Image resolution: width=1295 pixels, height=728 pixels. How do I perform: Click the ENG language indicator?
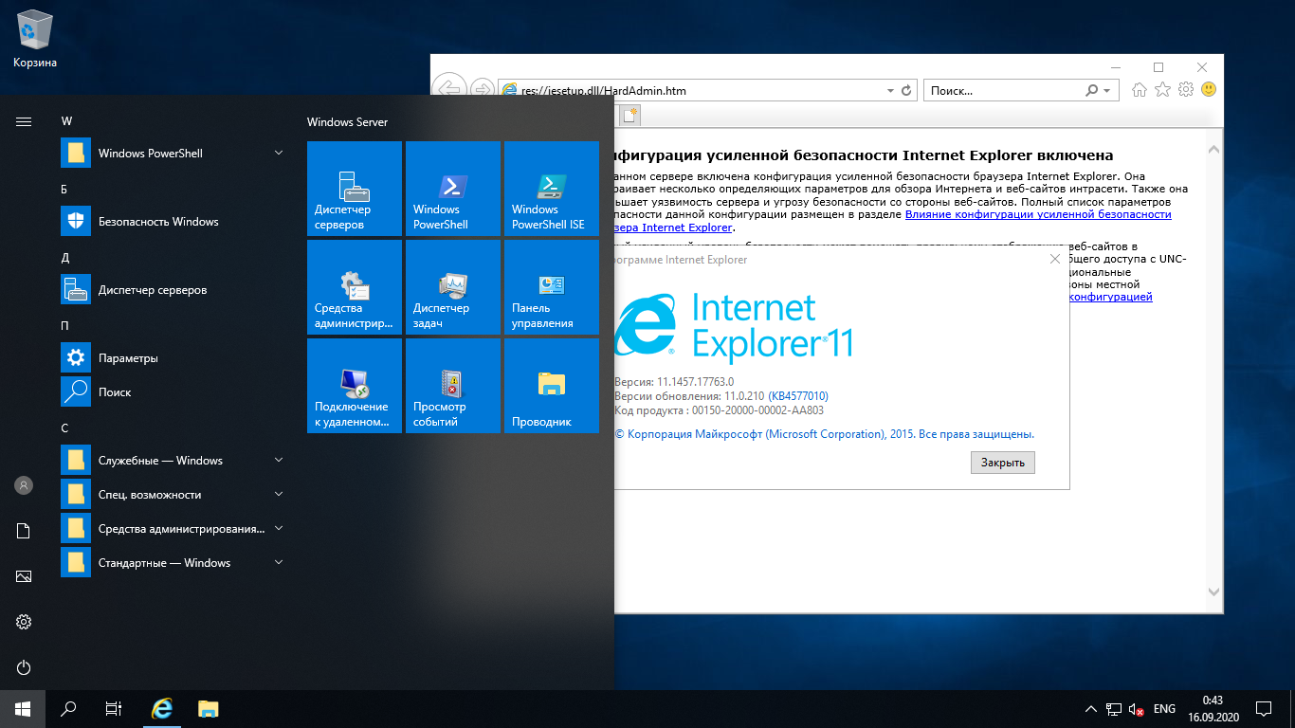coord(1164,709)
